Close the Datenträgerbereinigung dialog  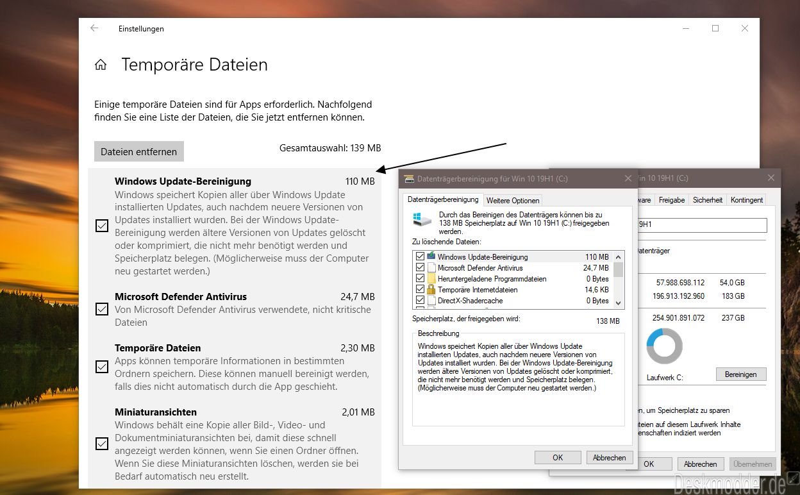coord(627,179)
